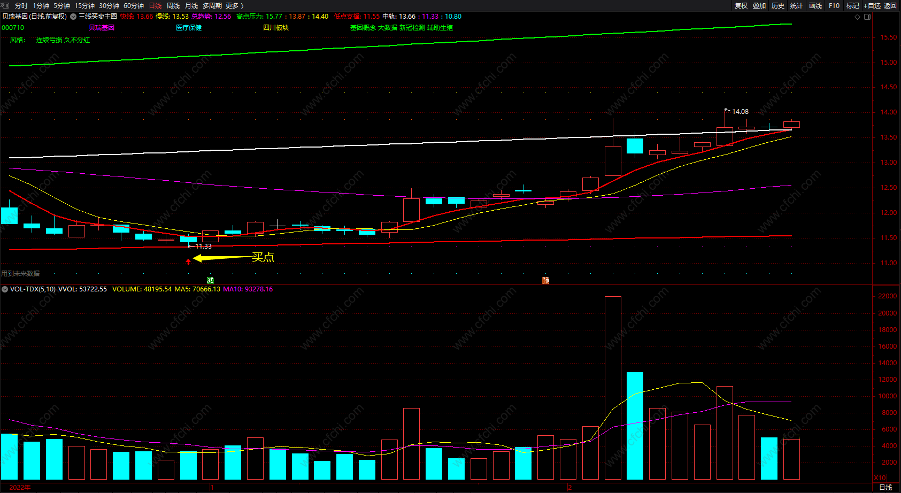This screenshot has width=901, height=493.
Task: Click the 低点支撑: 11.55 indicator value
Action: 357,17
